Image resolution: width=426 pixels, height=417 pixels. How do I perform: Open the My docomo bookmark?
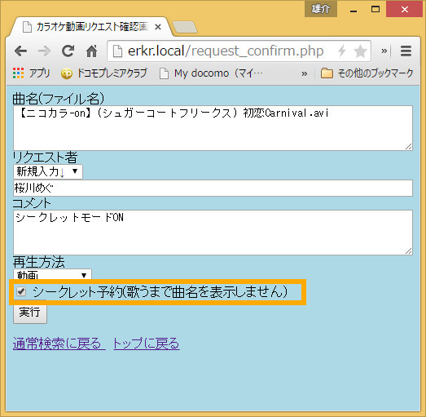211,73
